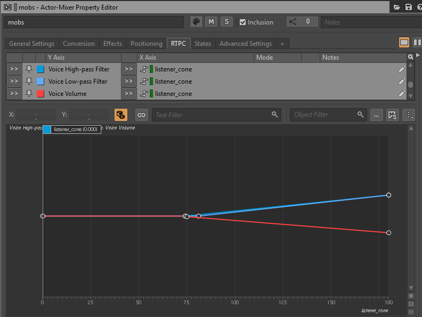The width and height of the screenshot is (422, 317).
Task: Open X Axis selector for Voice Low-pass Filter
Action: [x=128, y=82]
